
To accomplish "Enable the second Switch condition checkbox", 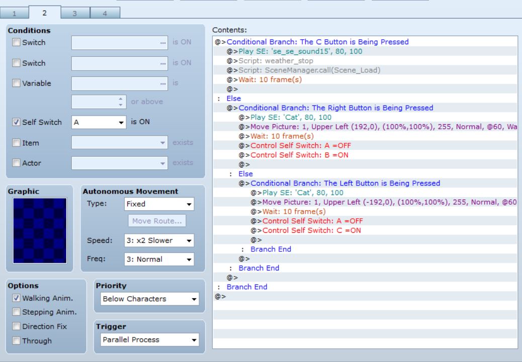I will (x=16, y=63).
